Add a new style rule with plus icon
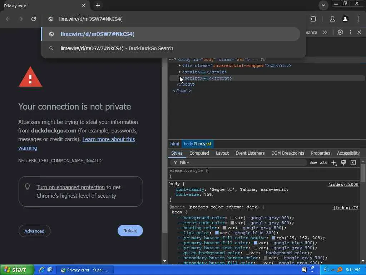Viewport: 366px width, 275px height. coord(334,163)
